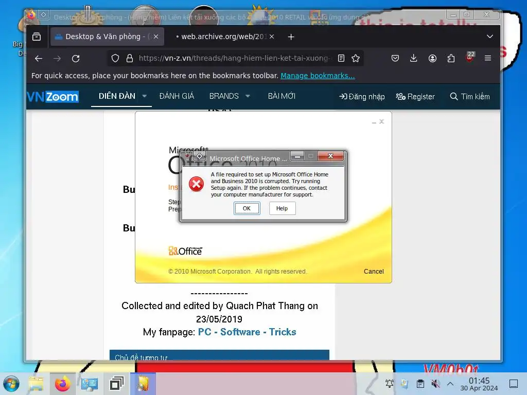Click the Firefox back arrow
Viewport: 527px width, 395px height.
39,59
